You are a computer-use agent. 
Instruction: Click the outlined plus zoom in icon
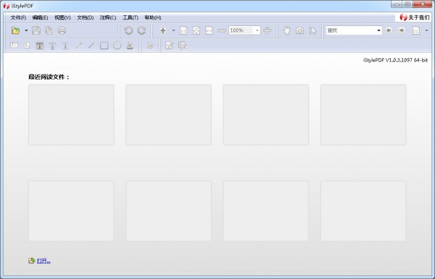[x=267, y=30]
